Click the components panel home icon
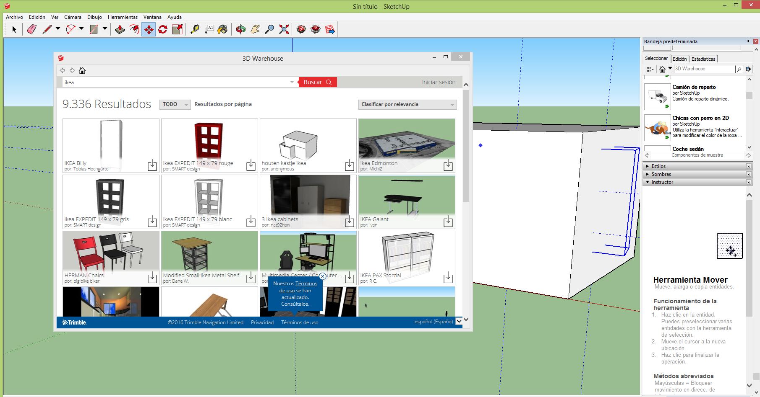The height and width of the screenshot is (397, 760). point(662,69)
